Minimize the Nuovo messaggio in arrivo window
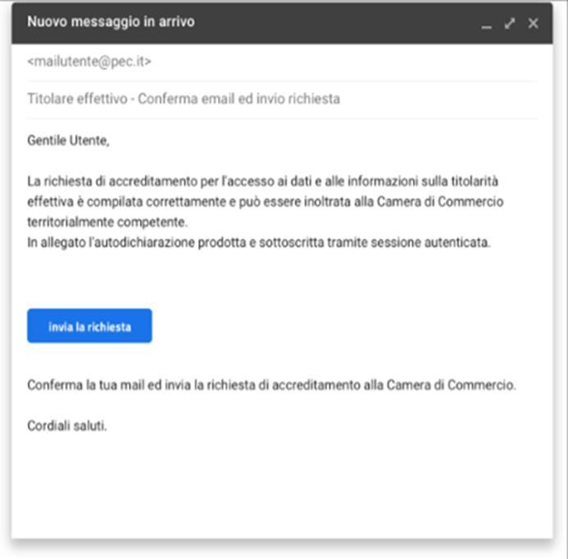 pyautogui.click(x=486, y=24)
